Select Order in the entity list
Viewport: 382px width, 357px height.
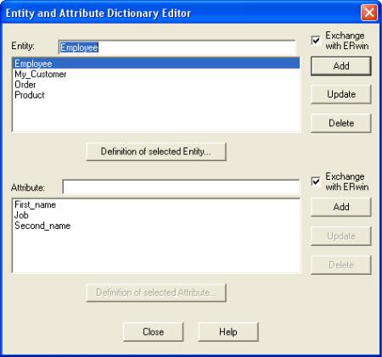tap(156, 85)
